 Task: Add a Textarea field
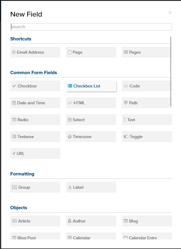tap(35, 137)
